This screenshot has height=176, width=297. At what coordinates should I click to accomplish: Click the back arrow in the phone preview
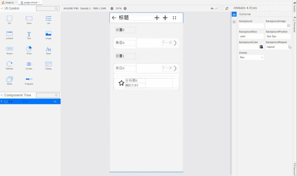coord(114,18)
